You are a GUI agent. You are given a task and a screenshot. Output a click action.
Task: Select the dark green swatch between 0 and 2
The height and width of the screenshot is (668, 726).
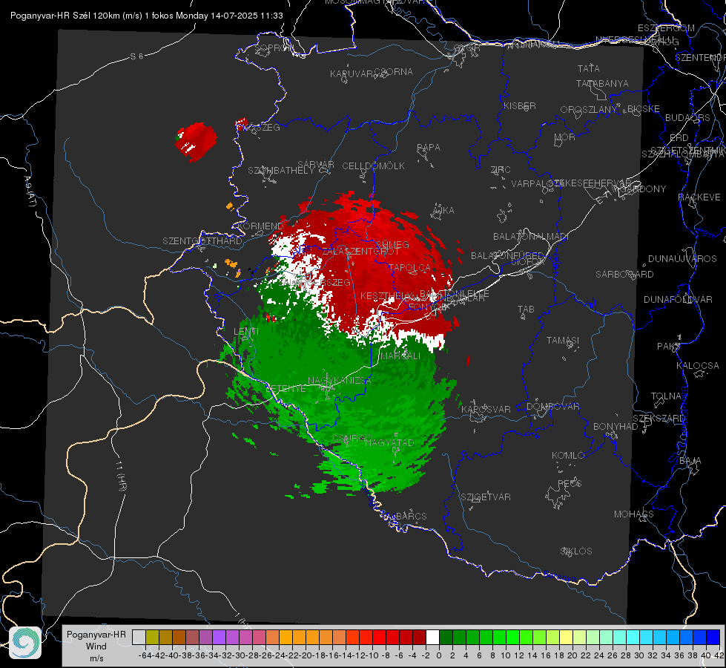coord(446,637)
